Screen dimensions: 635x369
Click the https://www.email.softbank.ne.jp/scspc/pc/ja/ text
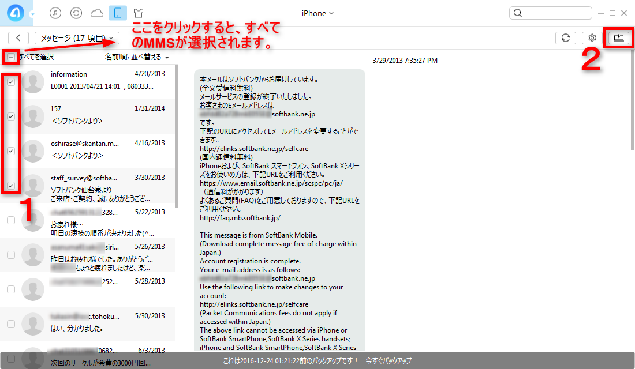tap(271, 183)
